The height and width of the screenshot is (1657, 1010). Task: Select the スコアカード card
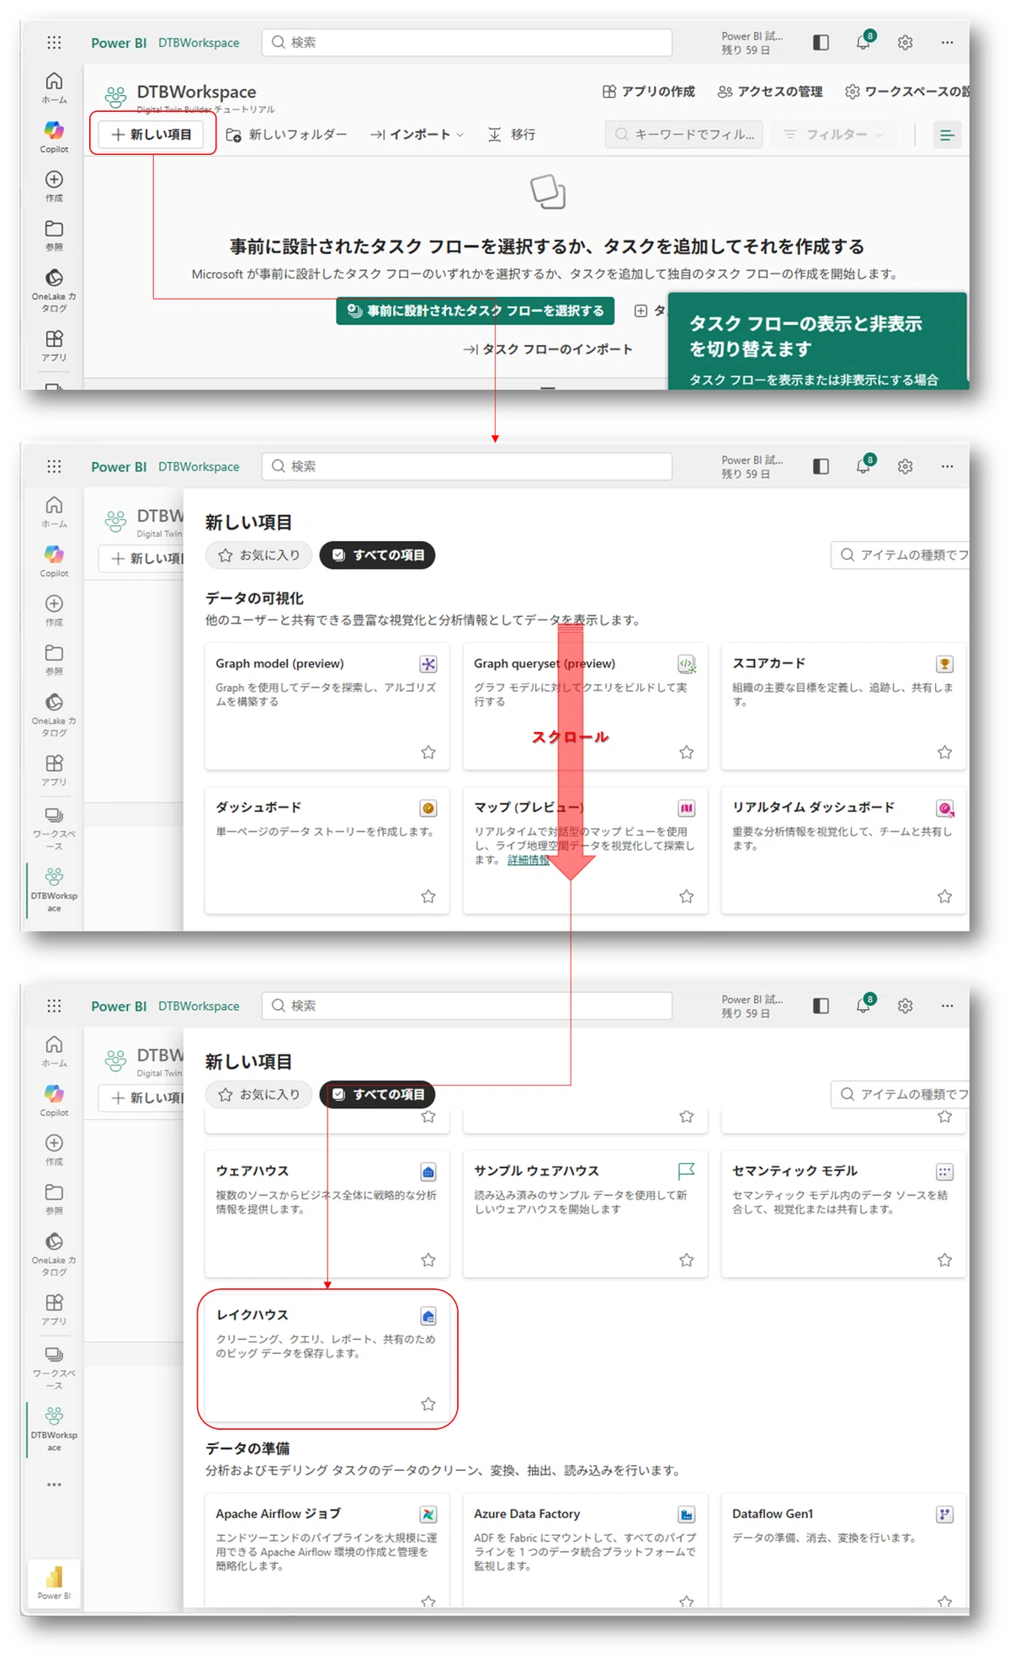[844, 707]
